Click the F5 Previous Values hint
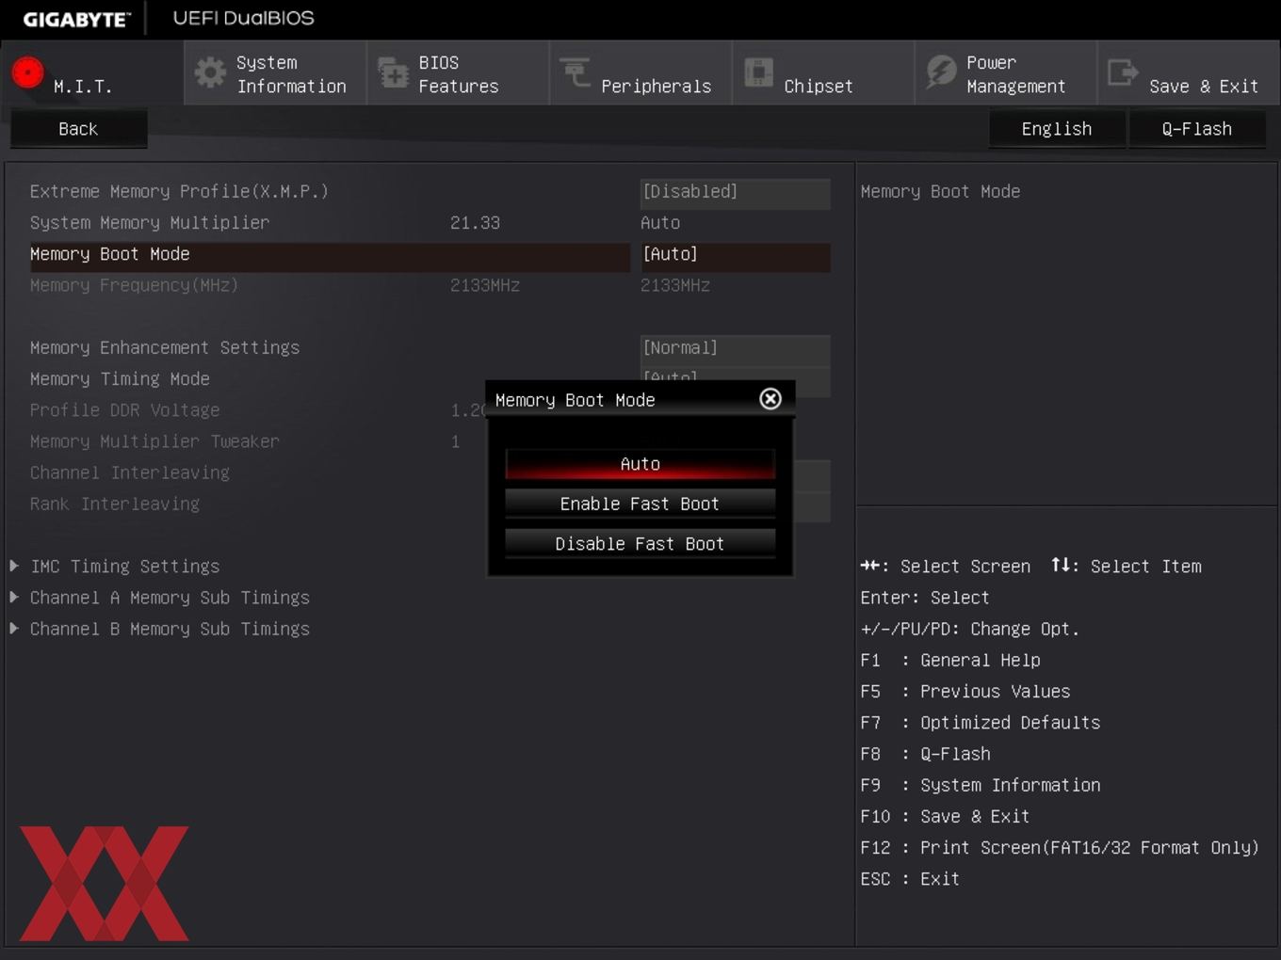 coord(965,692)
